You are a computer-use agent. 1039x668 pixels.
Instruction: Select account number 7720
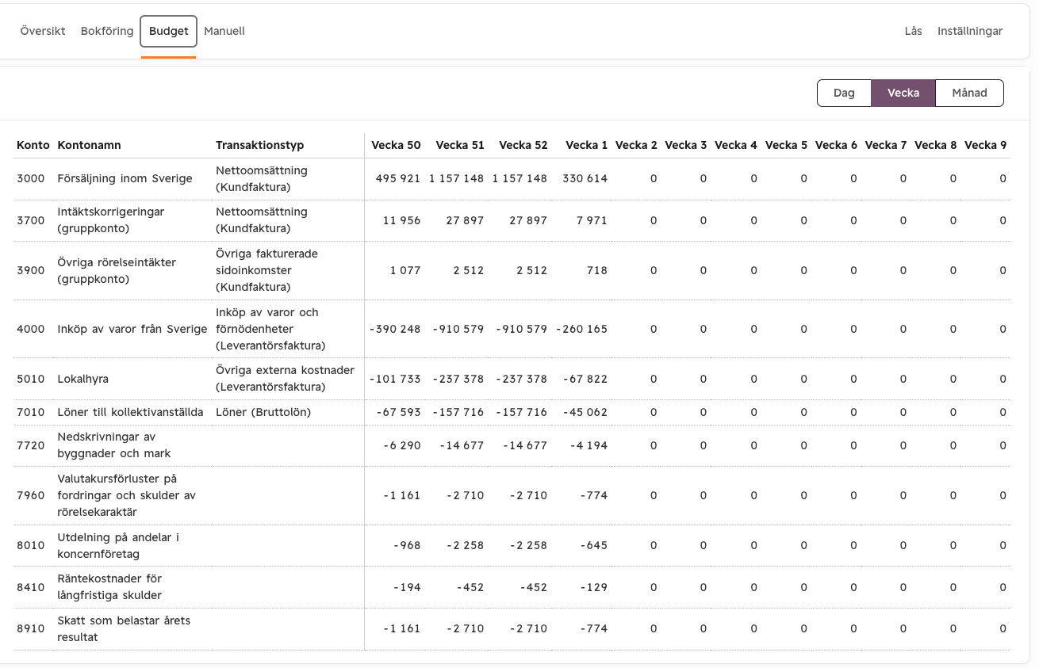point(31,445)
